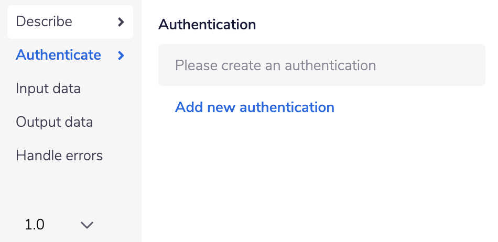This screenshot has height=242, width=498.
Task: Switch to Output data section
Action: (55, 122)
